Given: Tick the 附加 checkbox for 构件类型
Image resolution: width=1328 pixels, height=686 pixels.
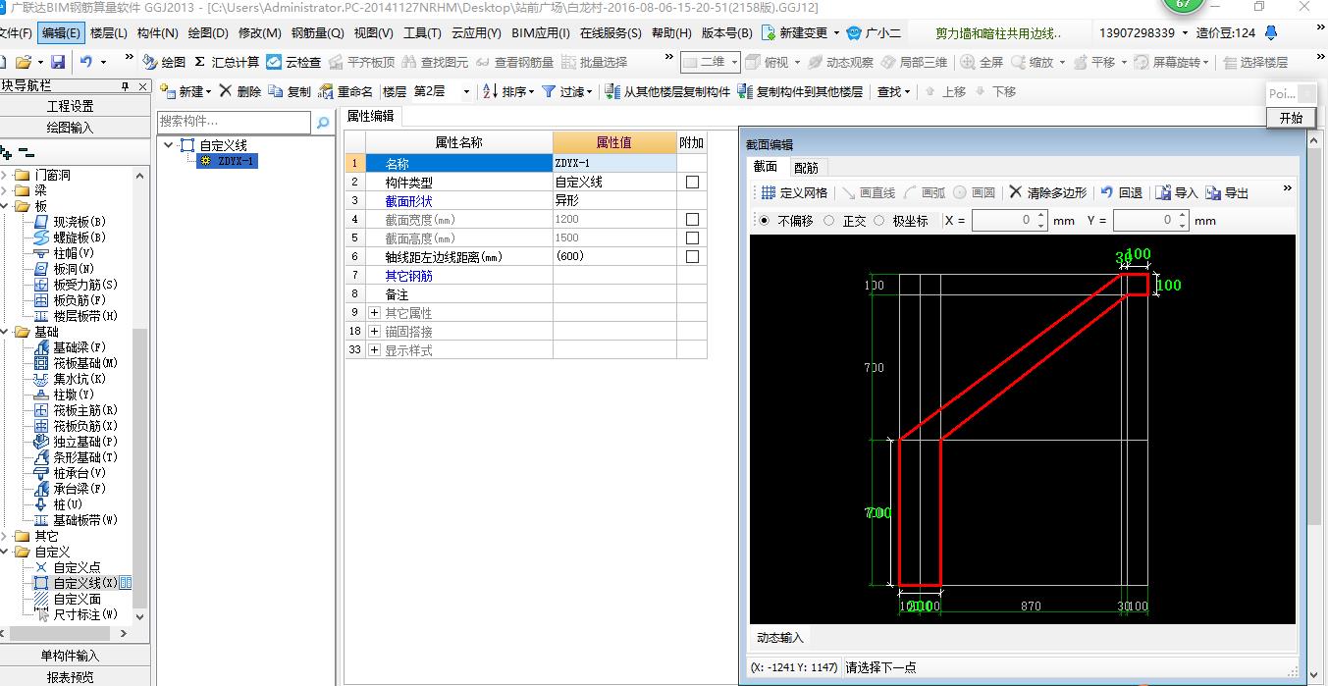Looking at the screenshot, I should (x=692, y=183).
